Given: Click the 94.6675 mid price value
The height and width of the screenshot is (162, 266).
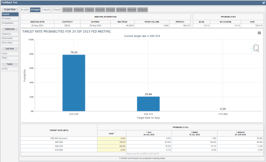Looking at the screenshot, I should pos(130,26).
